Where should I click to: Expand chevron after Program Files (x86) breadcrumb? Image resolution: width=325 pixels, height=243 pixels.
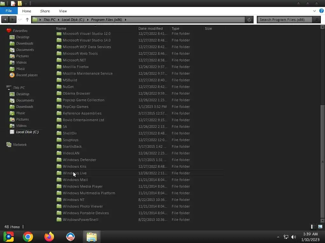[125, 20]
